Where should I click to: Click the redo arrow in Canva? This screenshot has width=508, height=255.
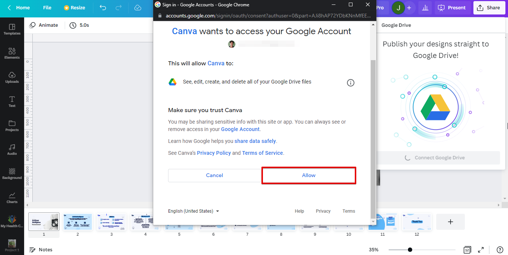pos(119,8)
